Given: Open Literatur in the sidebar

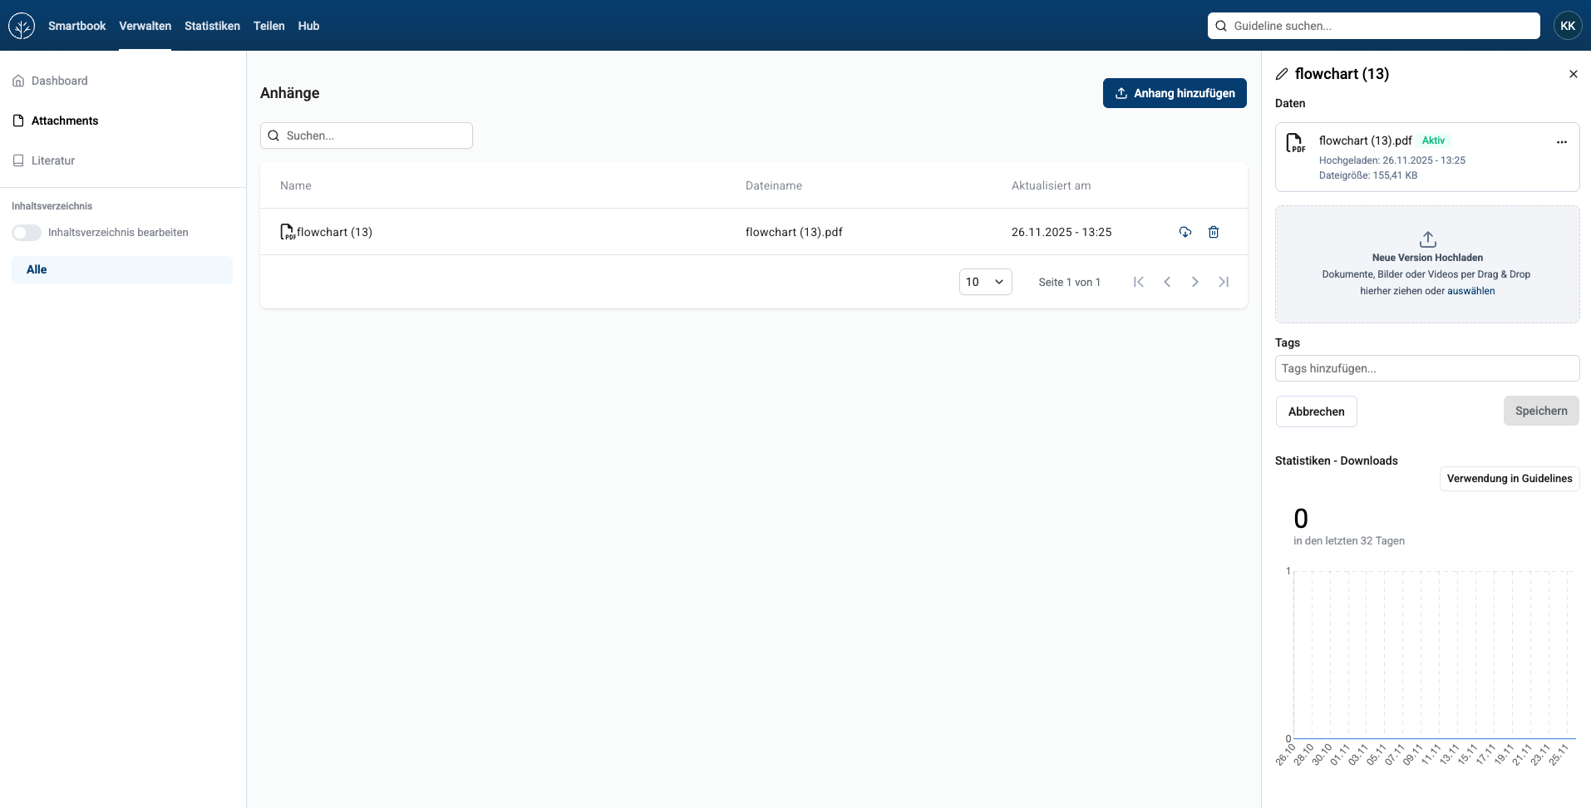Looking at the screenshot, I should (53, 160).
